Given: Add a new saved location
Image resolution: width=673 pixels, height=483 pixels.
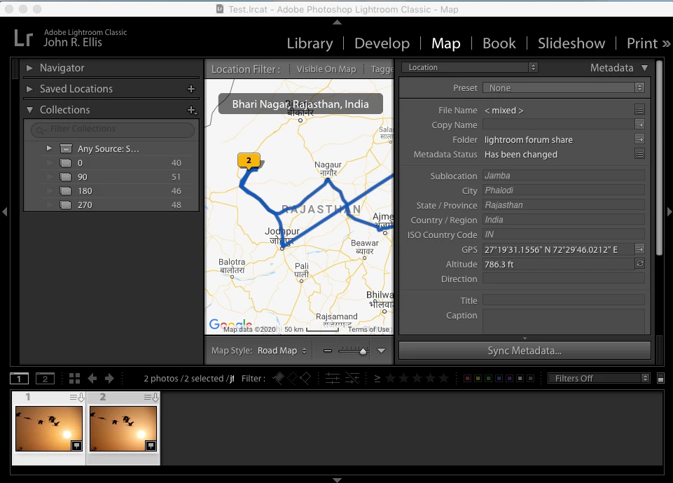Looking at the screenshot, I should click(191, 89).
